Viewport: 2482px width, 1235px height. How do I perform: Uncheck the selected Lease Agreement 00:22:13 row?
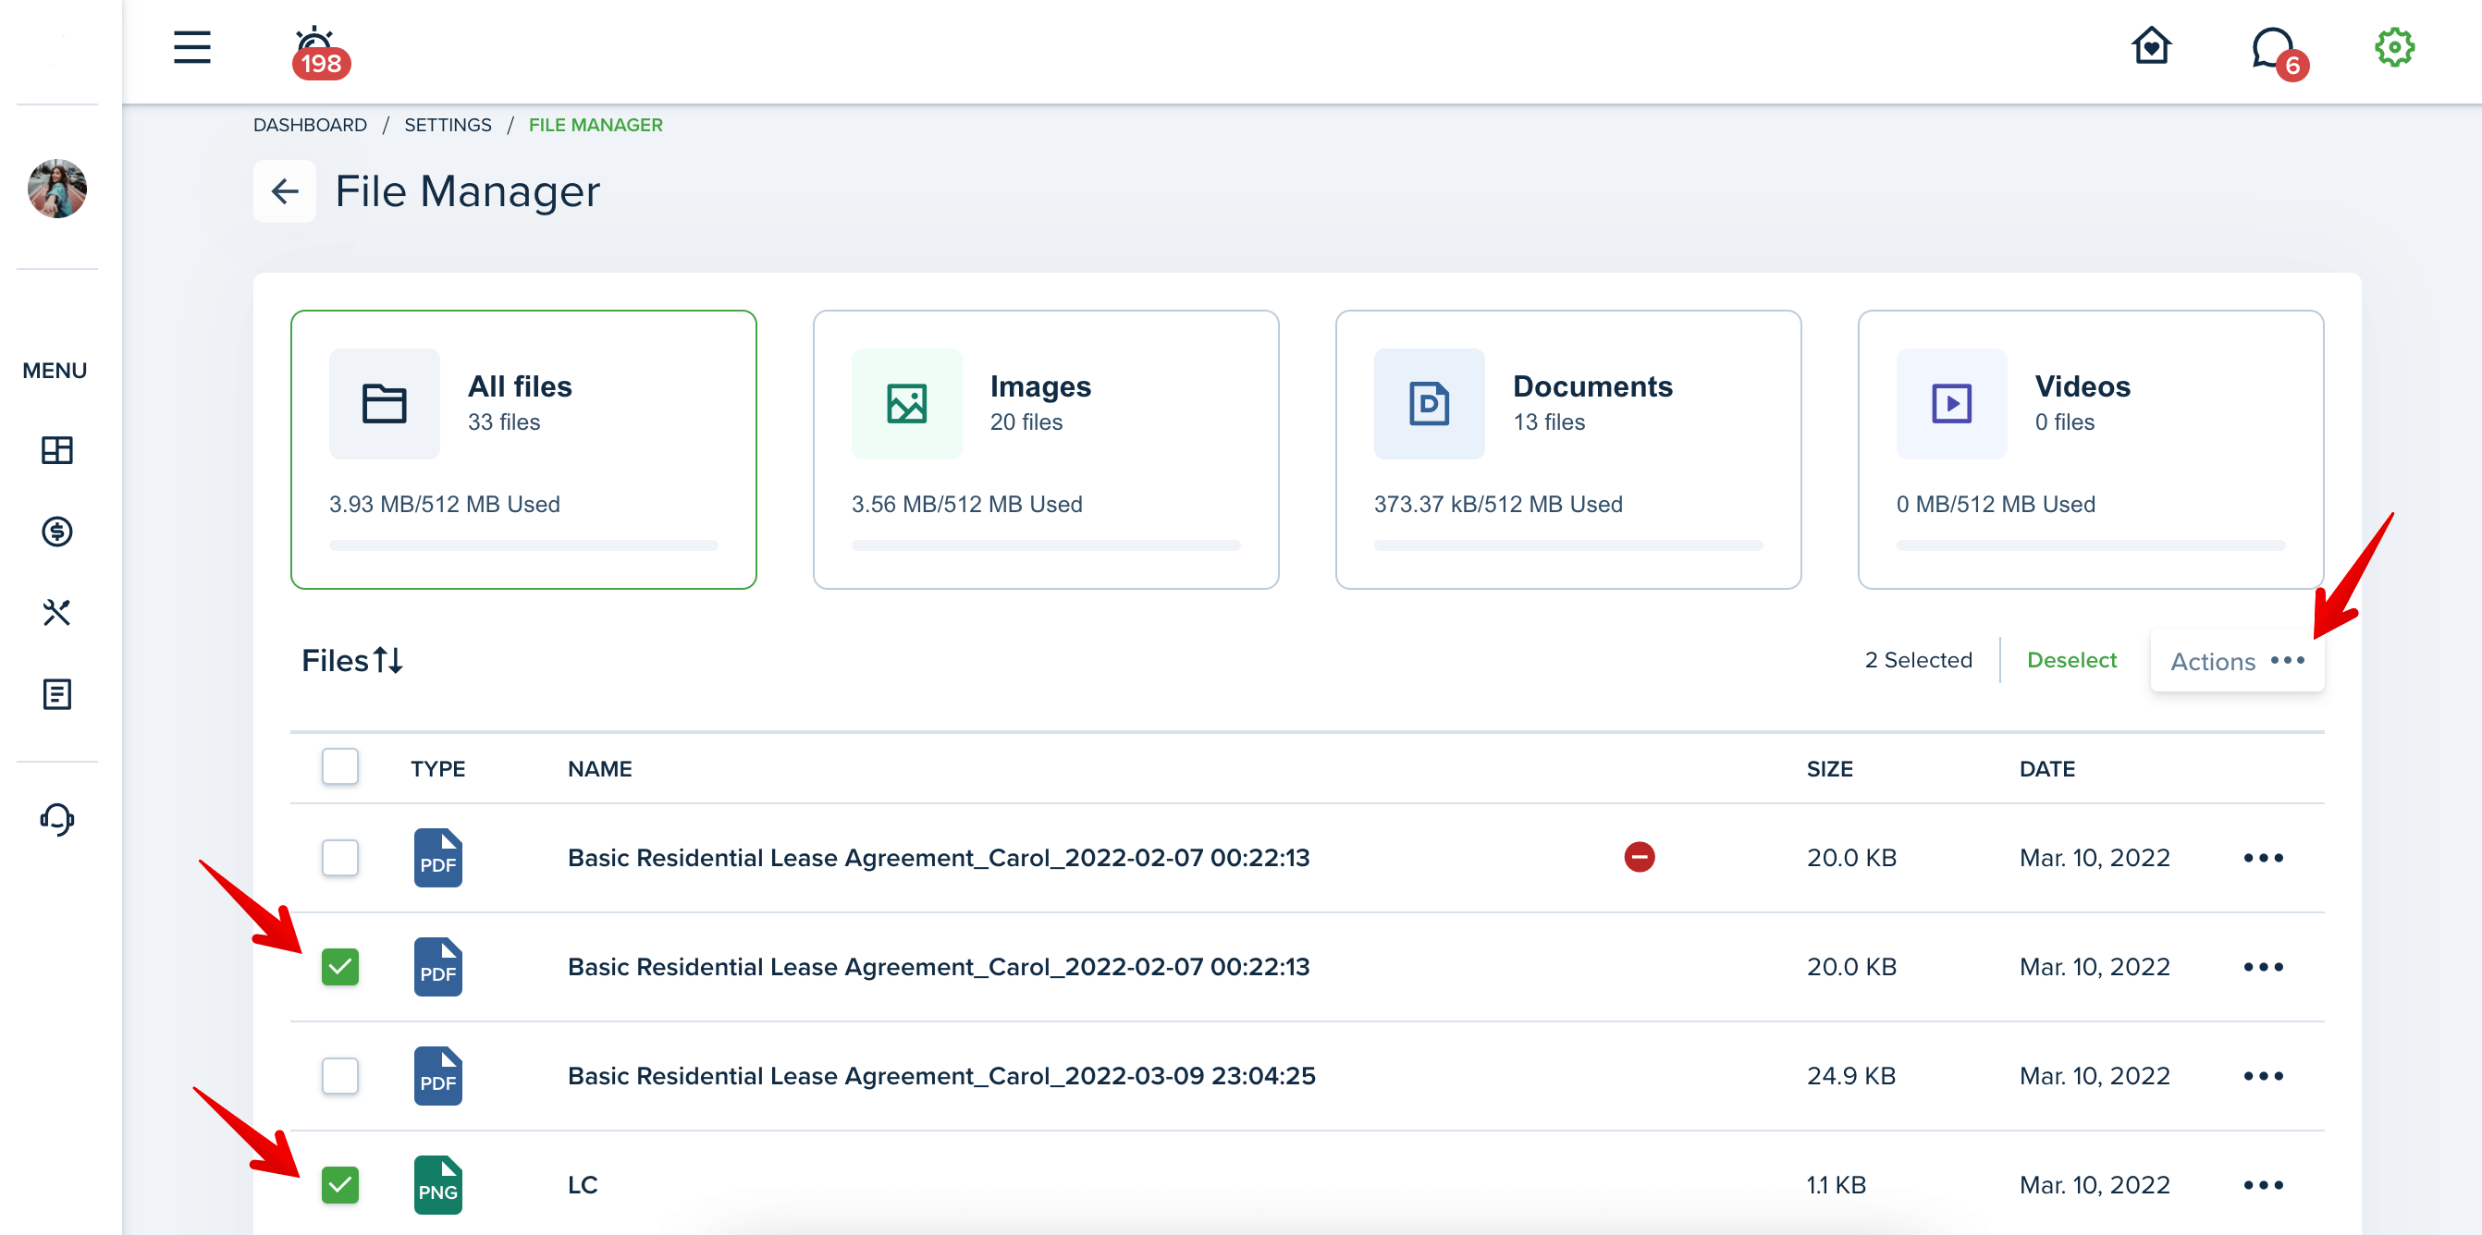pyautogui.click(x=340, y=966)
